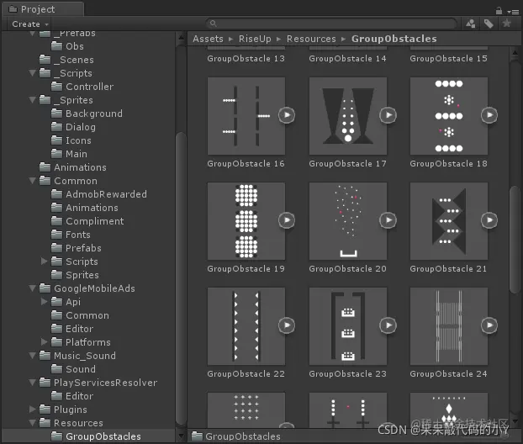Select GroupObstacle 23 thumbnail
The height and width of the screenshot is (444, 523).
pyautogui.click(x=348, y=326)
